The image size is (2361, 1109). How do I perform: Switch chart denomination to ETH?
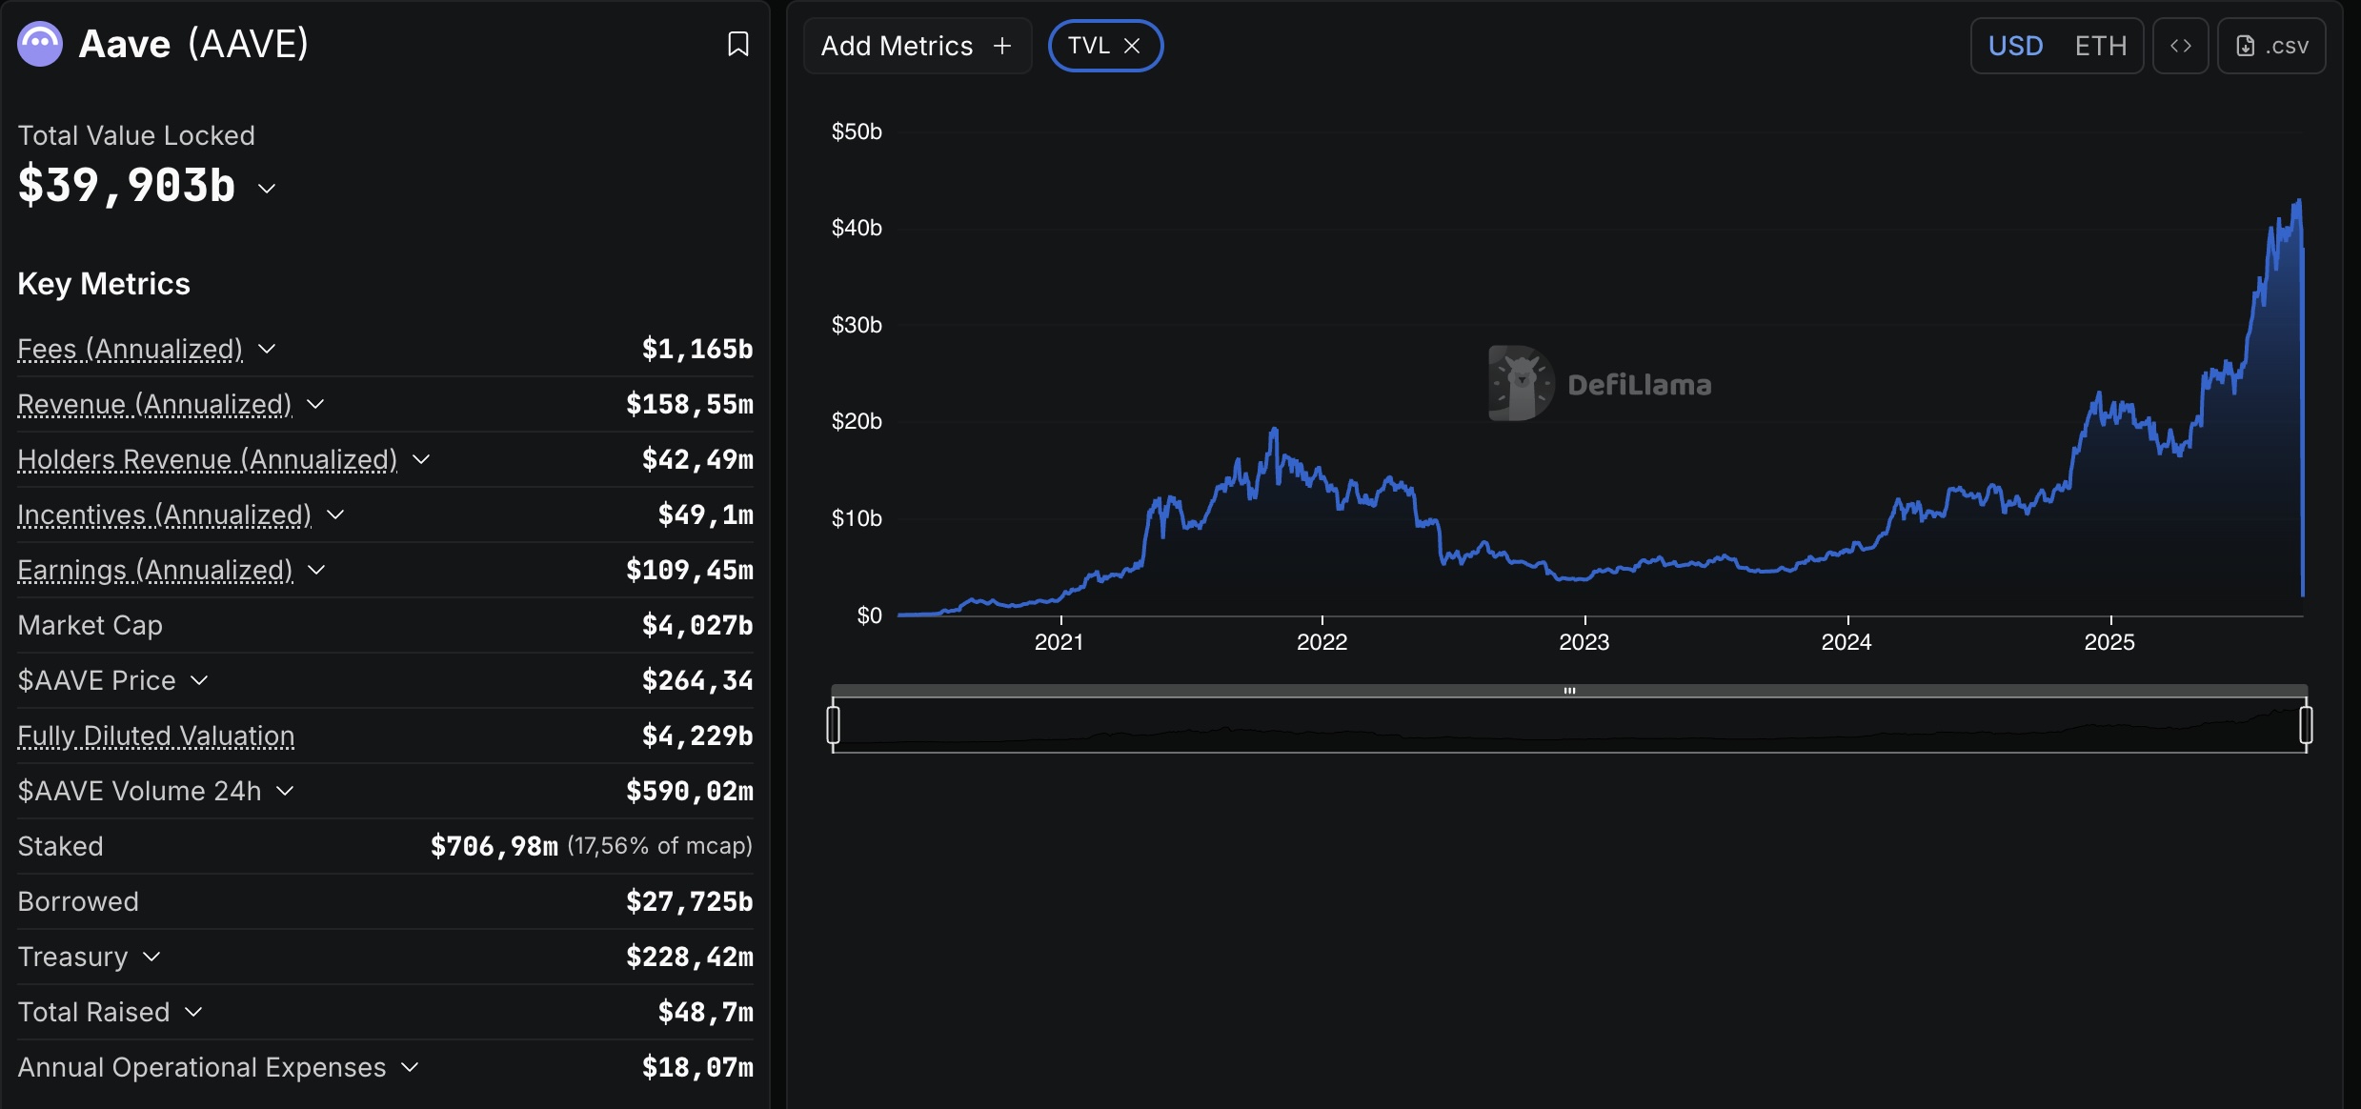(x=2100, y=46)
